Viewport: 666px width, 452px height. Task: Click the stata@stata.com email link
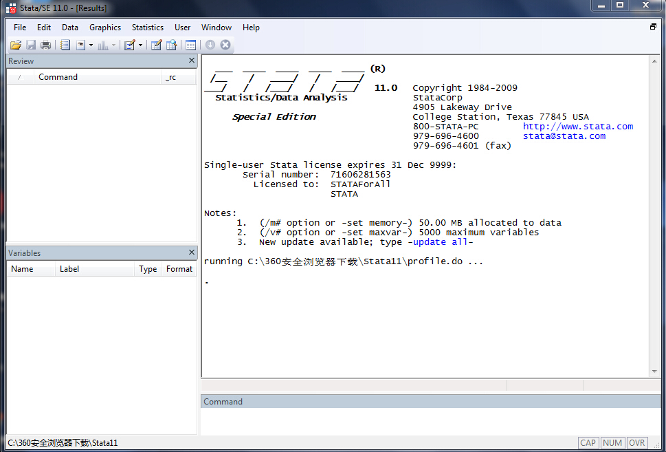click(564, 136)
